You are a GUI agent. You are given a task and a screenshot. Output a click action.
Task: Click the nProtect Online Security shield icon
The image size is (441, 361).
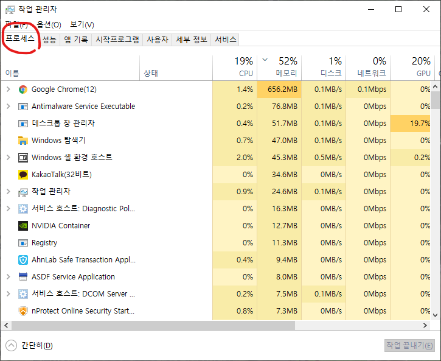(23, 311)
